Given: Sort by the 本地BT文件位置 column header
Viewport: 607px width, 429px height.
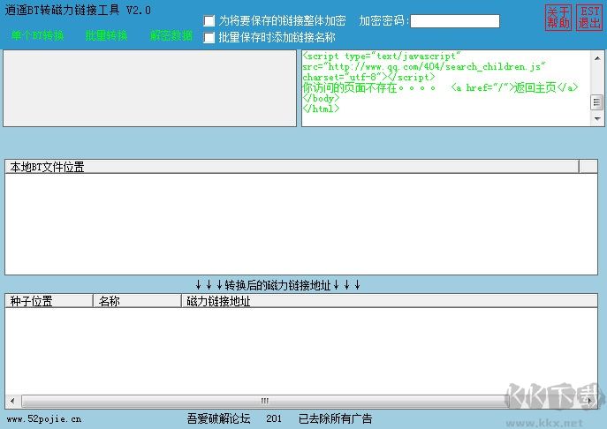Looking at the screenshot, I should 292,167.
